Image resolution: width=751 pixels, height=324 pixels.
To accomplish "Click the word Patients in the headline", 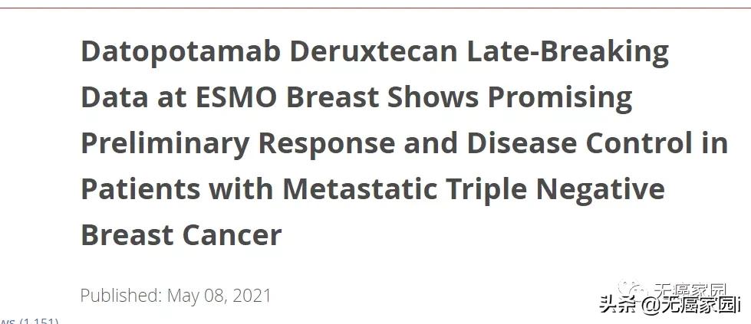I will click(140, 188).
